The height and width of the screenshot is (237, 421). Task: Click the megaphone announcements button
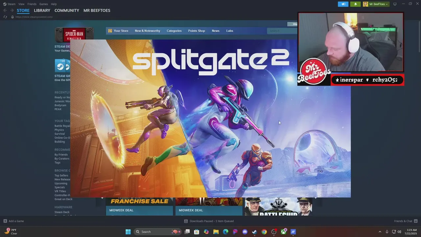[x=343, y=4]
